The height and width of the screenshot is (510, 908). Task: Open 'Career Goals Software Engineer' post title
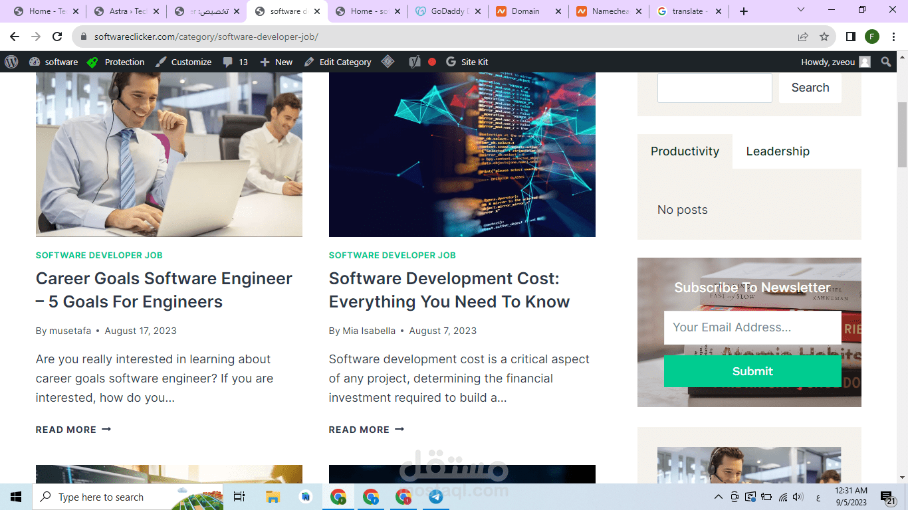(164, 290)
